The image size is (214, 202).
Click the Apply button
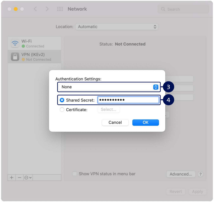point(198,192)
